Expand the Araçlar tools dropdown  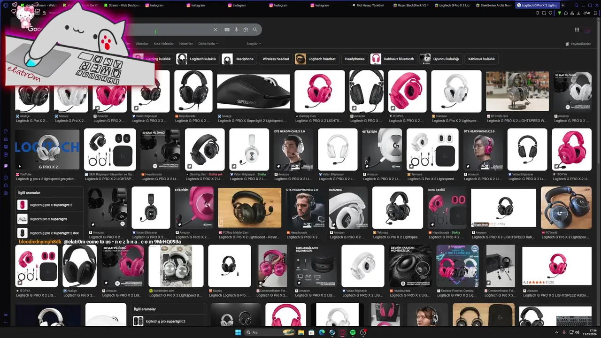pyautogui.click(x=254, y=44)
